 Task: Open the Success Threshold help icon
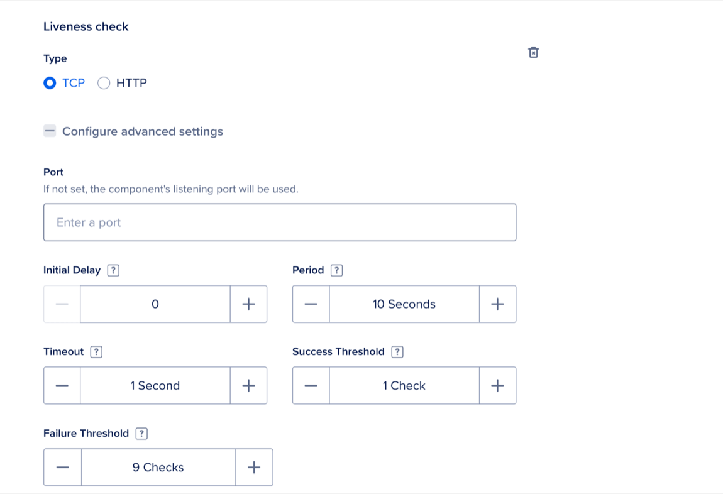[397, 352]
